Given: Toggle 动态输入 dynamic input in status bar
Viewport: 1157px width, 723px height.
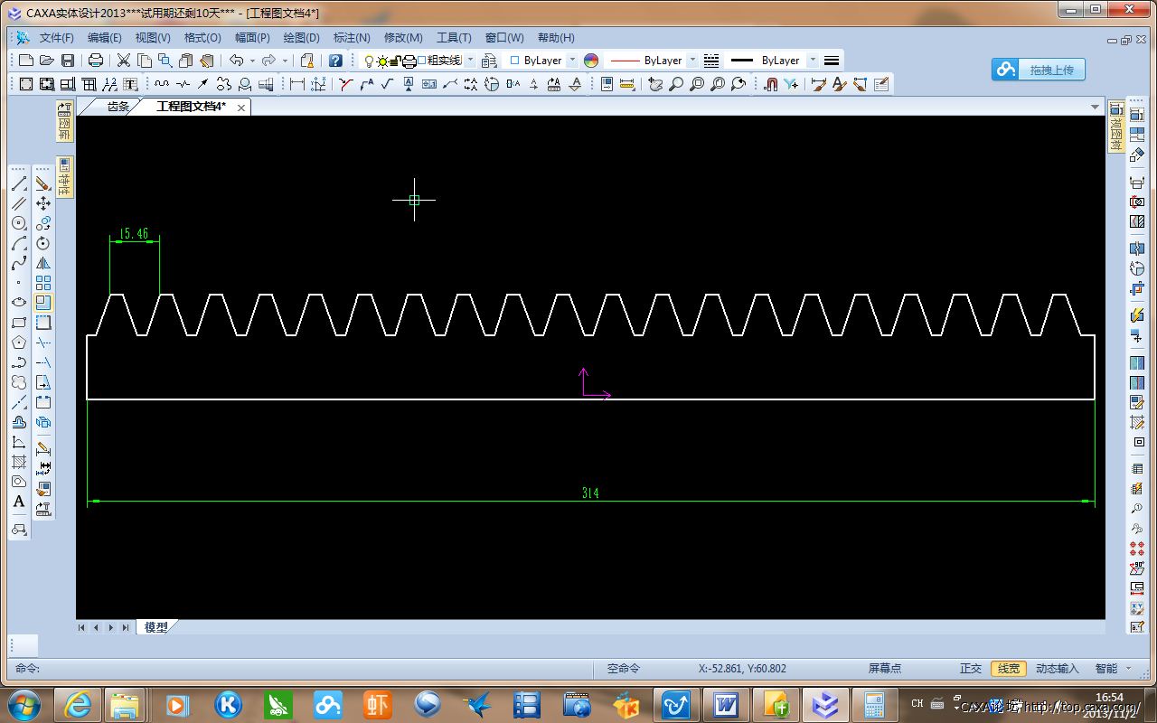Looking at the screenshot, I should 1058,669.
